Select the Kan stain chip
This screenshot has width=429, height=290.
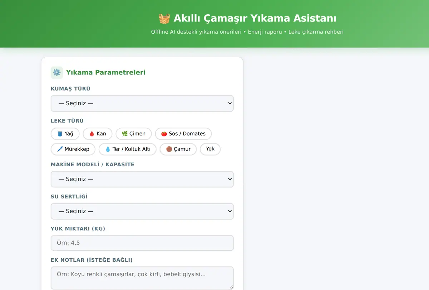tap(98, 134)
